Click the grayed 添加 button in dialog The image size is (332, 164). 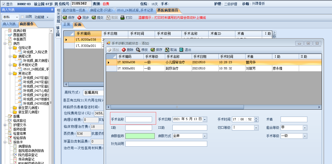tap(113, 50)
